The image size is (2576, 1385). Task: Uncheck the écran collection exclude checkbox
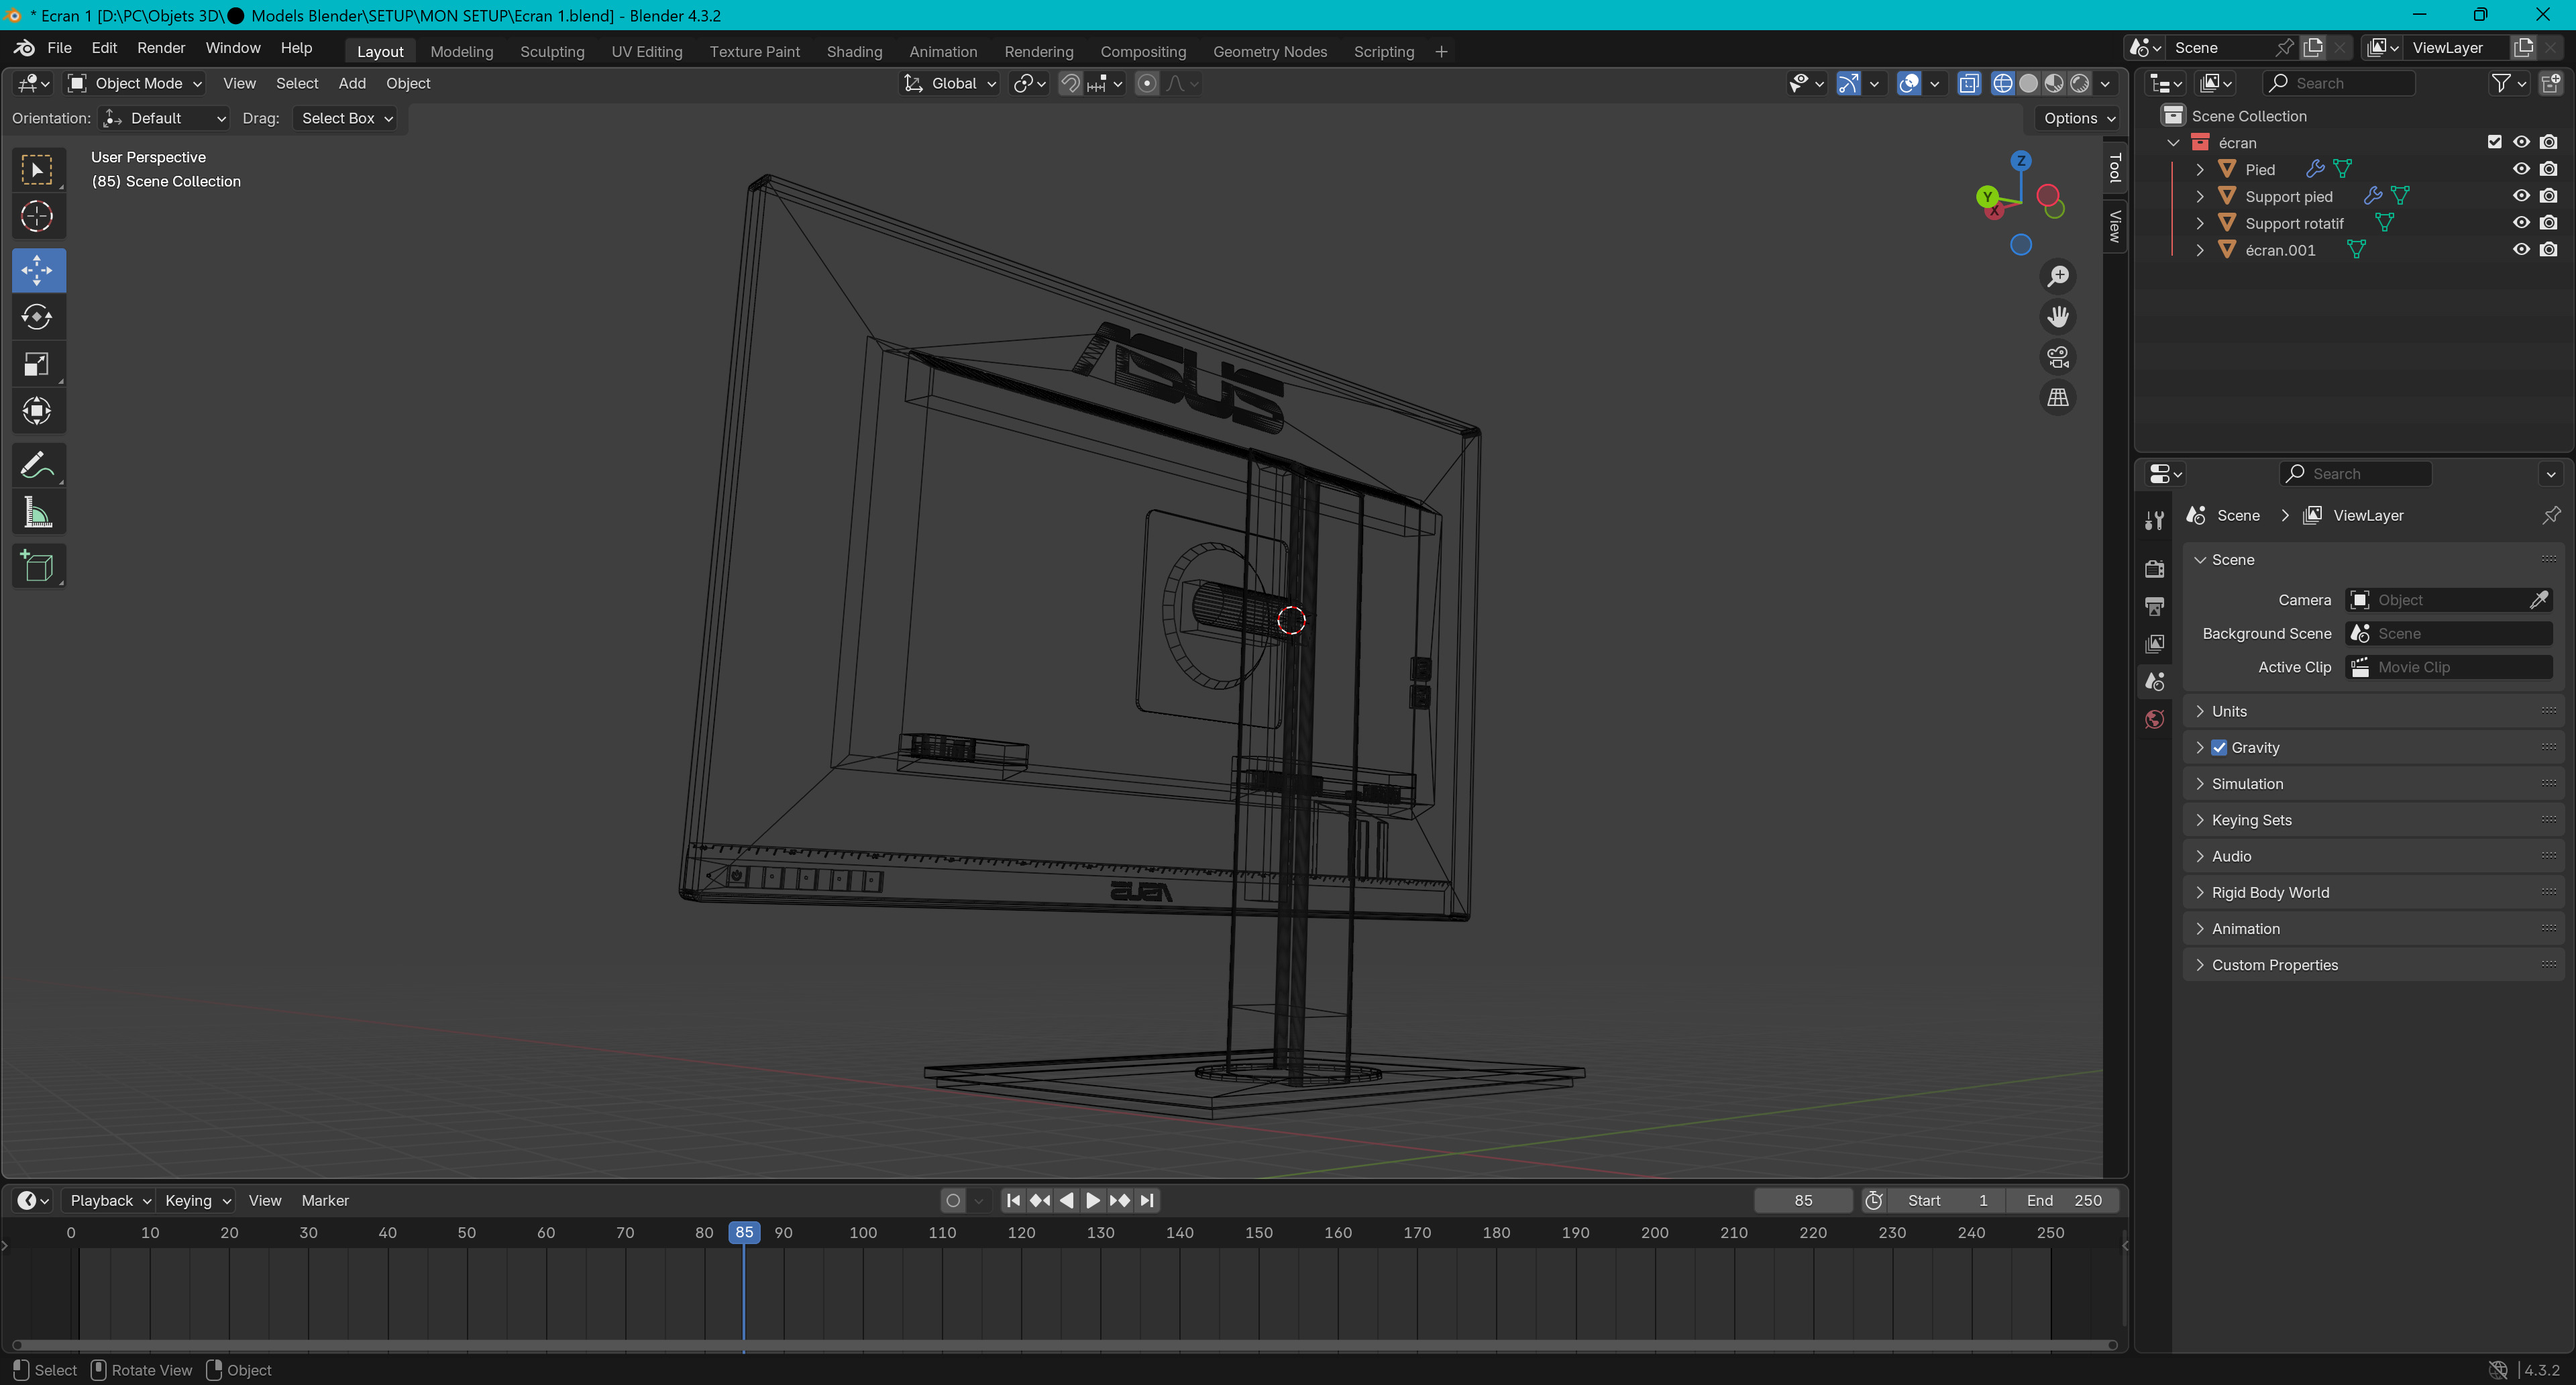(x=2494, y=142)
